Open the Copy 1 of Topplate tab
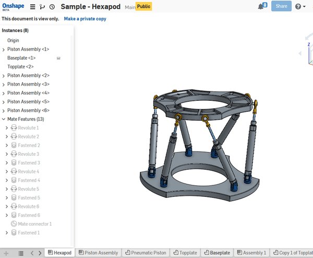Screen dimensions: 313x258 pyautogui.click(x=292, y=253)
